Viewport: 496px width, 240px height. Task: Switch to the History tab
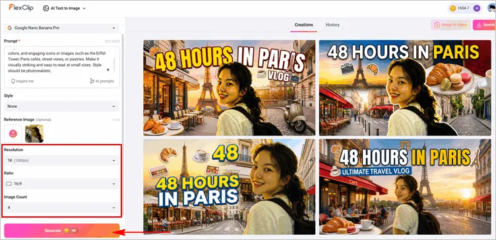(x=332, y=24)
